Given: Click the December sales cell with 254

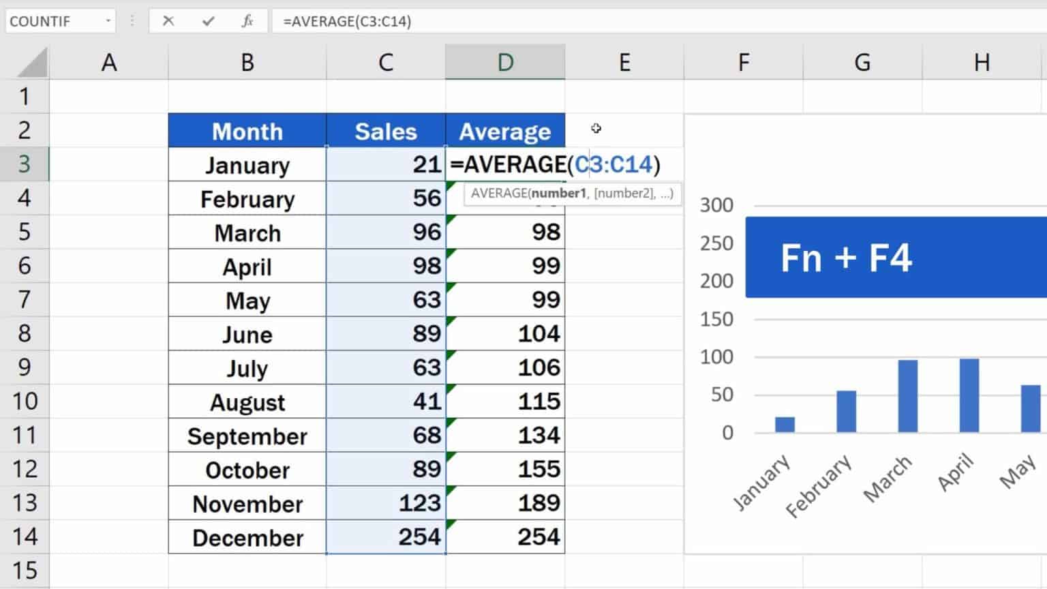Looking at the screenshot, I should pyautogui.click(x=386, y=537).
